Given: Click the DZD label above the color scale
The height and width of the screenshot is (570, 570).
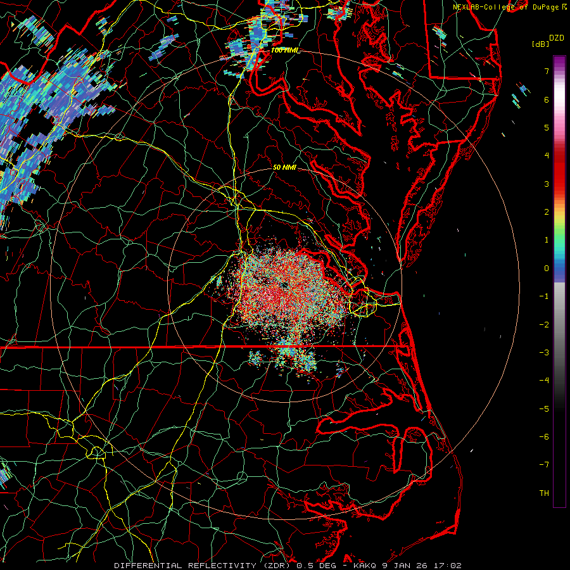Looking at the screenshot, I should (x=556, y=38).
